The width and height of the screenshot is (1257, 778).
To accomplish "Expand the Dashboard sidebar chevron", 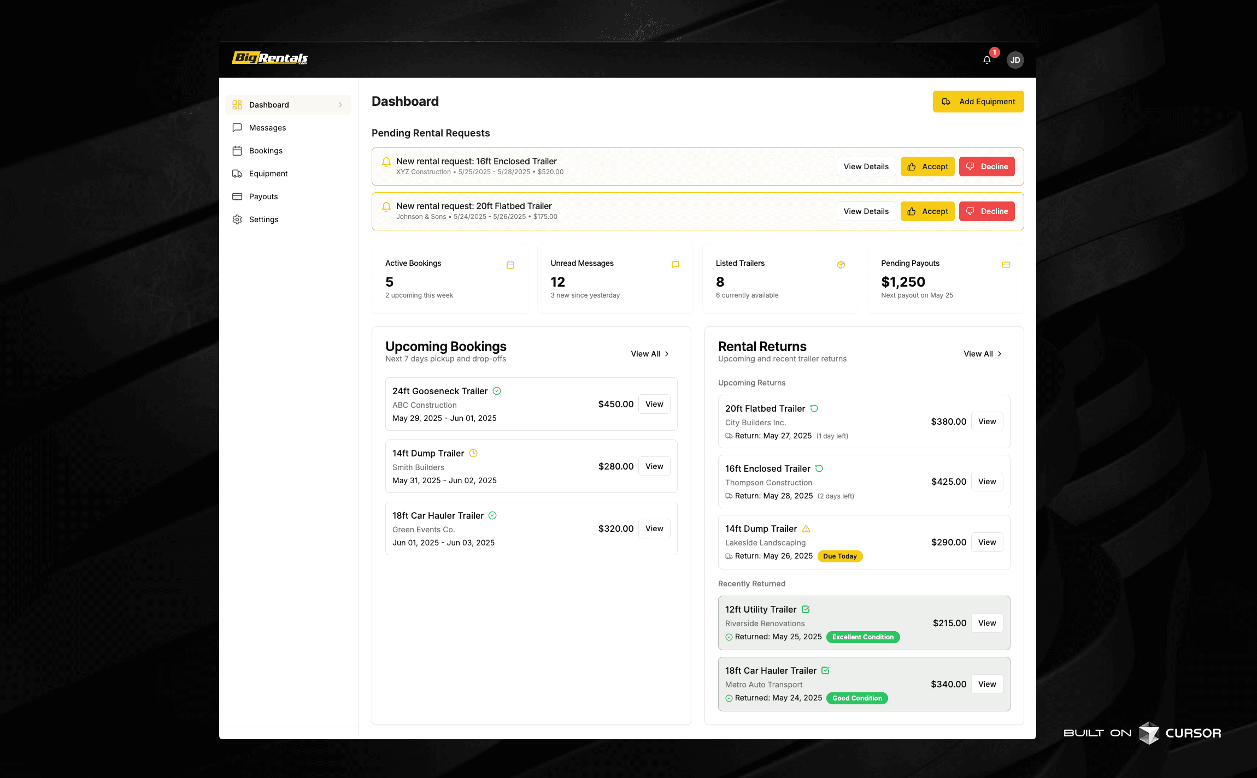I will click(340, 105).
